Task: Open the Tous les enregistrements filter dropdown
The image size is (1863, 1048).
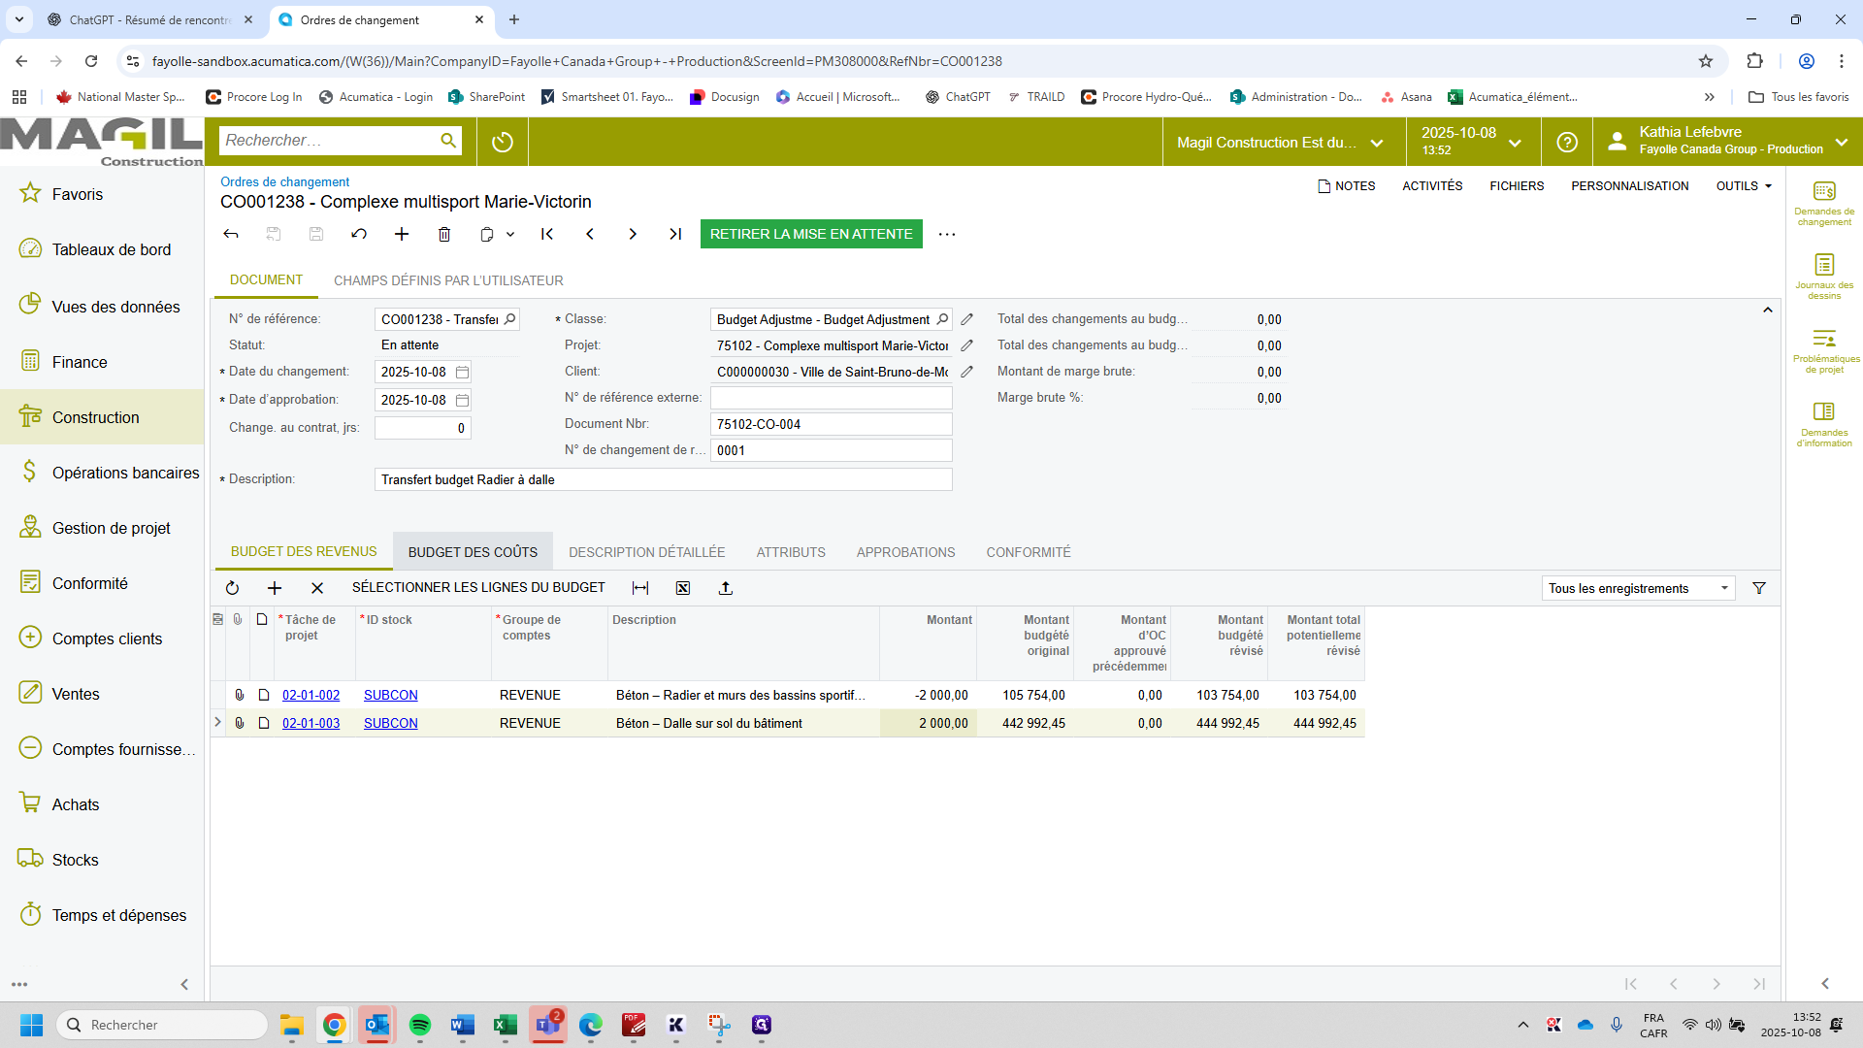Action: tap(1638, 588)
